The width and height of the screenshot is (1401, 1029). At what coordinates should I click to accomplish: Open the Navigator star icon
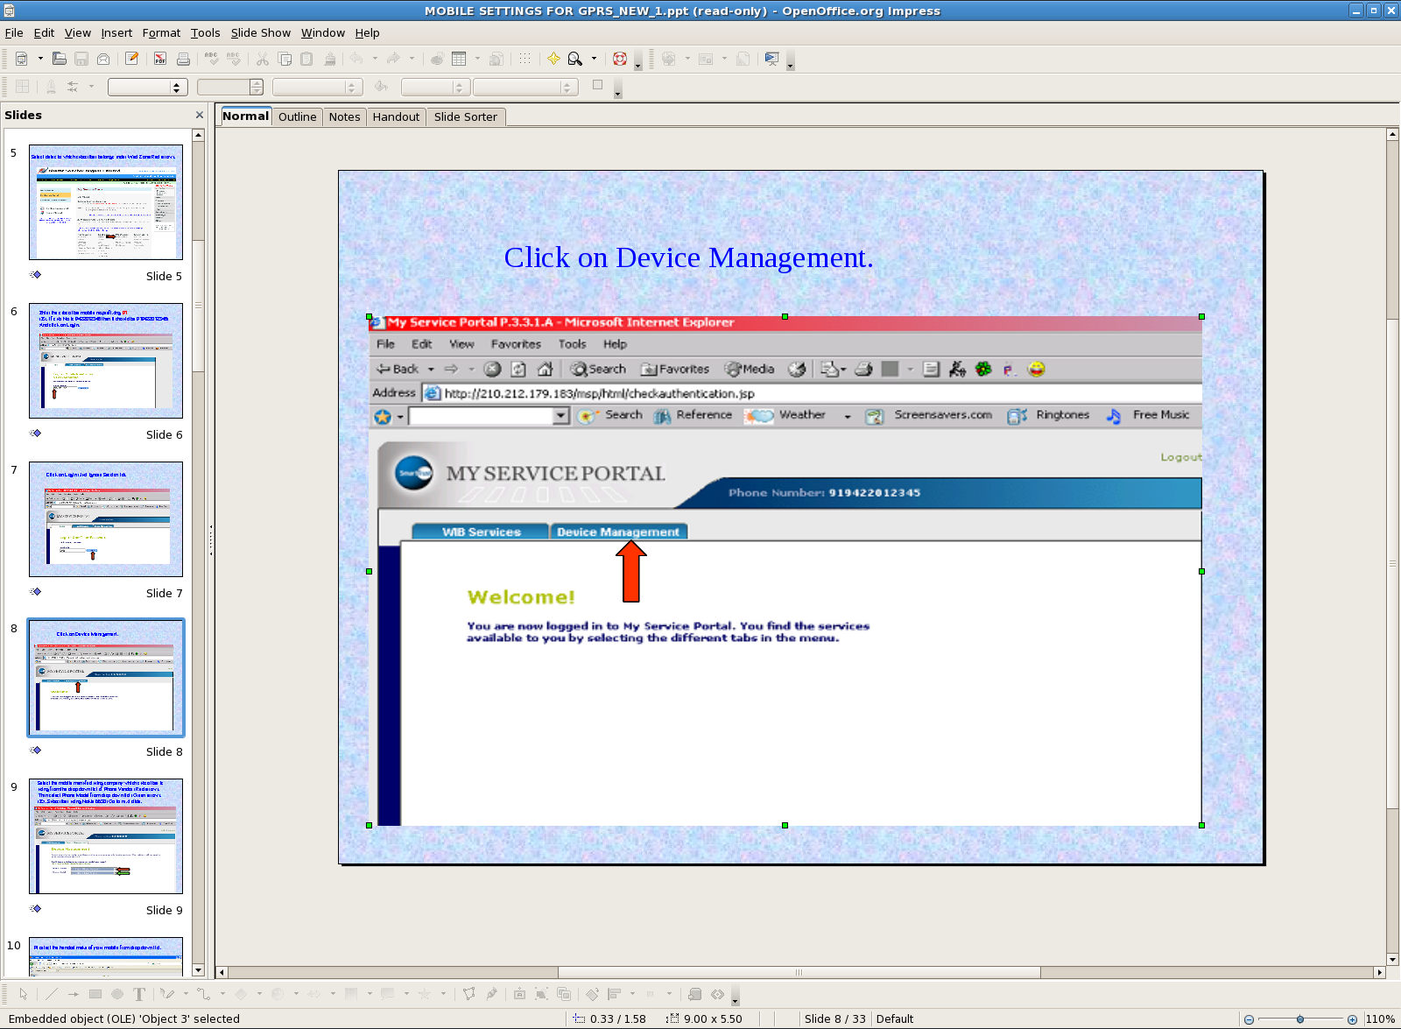pos(553,59)
